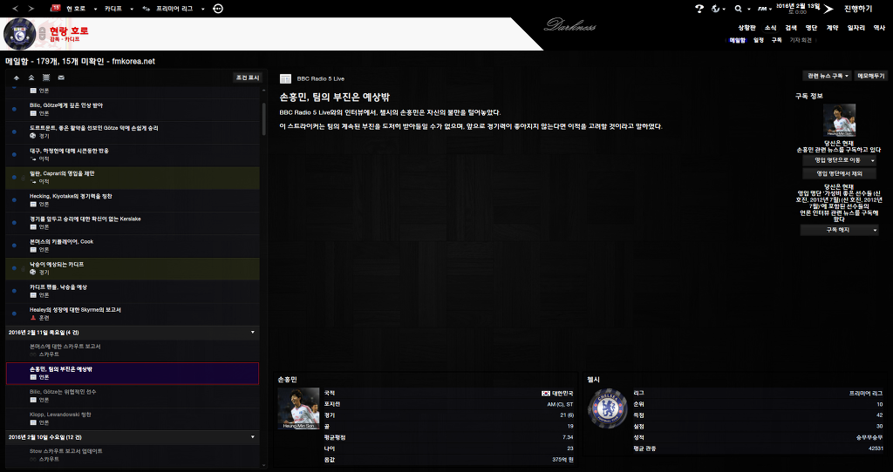Open the 구독 해지 dropdown
The image size is (893, 472).
point(839,230)
